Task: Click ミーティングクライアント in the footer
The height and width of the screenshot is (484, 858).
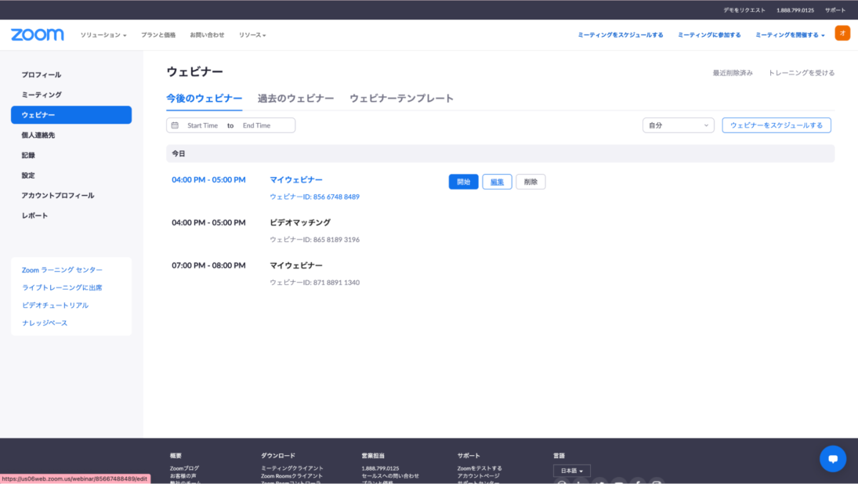Action: (292, 468)
